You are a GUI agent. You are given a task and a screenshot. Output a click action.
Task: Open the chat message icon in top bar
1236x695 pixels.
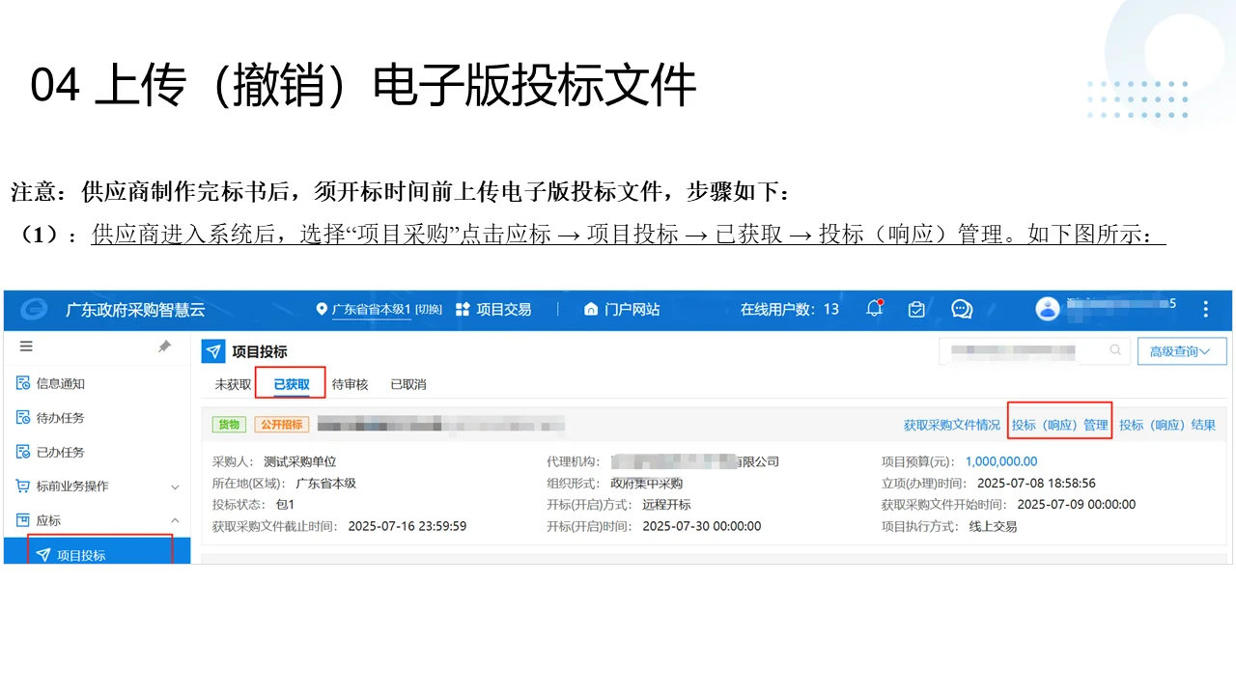click(x=960, y=310)
